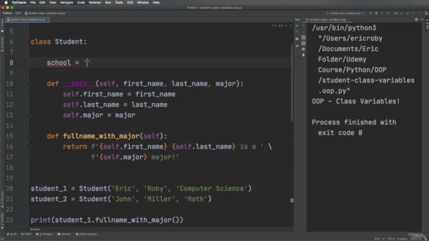Commit changes with green checkmark icon

coord(408,13)
